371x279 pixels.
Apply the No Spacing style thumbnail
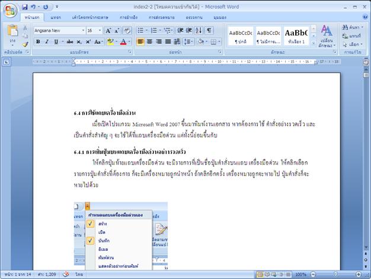pyautogui.click(x=268, y=36)
